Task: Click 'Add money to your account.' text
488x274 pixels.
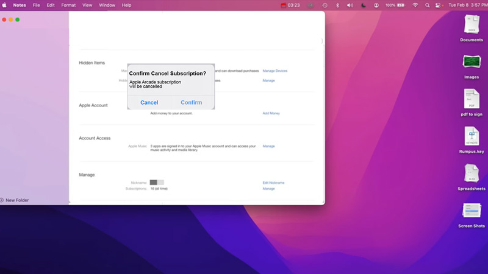Action: (171, 113)
